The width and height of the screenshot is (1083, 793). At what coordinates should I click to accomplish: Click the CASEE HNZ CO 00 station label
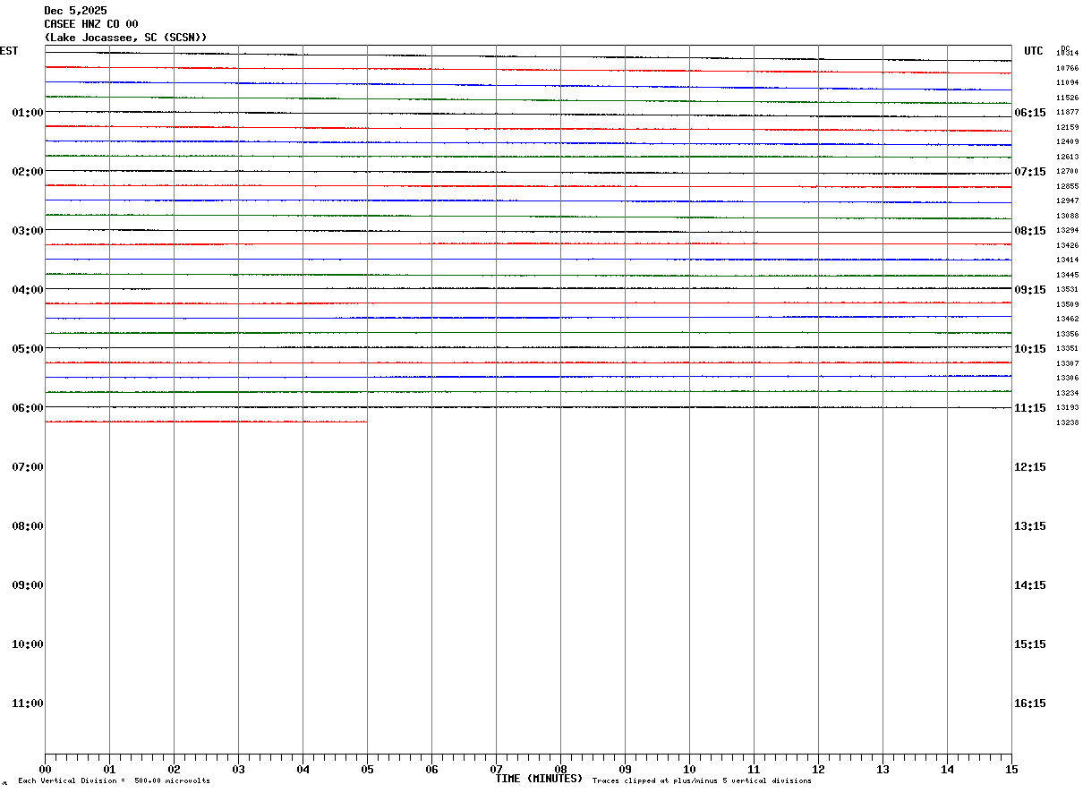(x=91, y=24)
